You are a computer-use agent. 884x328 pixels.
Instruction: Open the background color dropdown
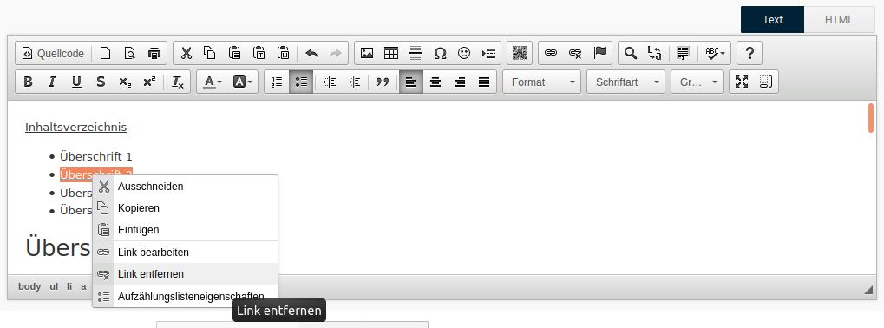(x=242, y=82)
